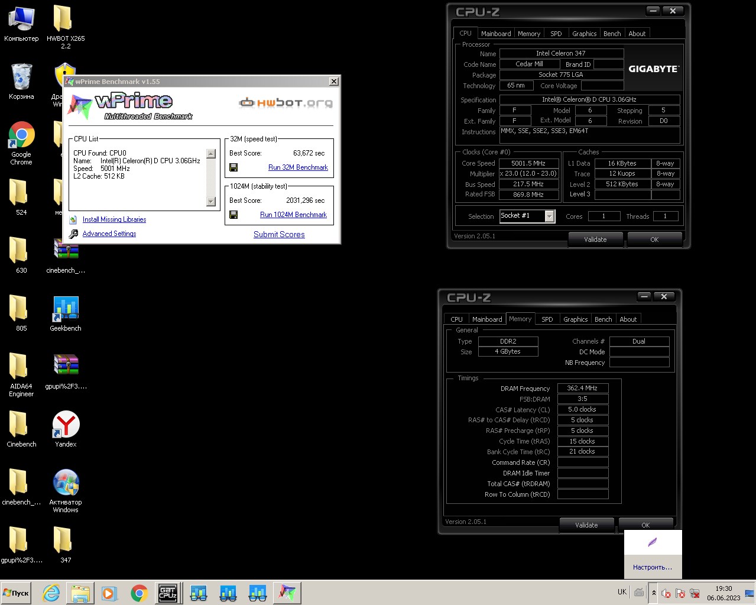The image size is (756, 605).
Task: Open Advanced Settings in wPrime
Action: point(109,234)
